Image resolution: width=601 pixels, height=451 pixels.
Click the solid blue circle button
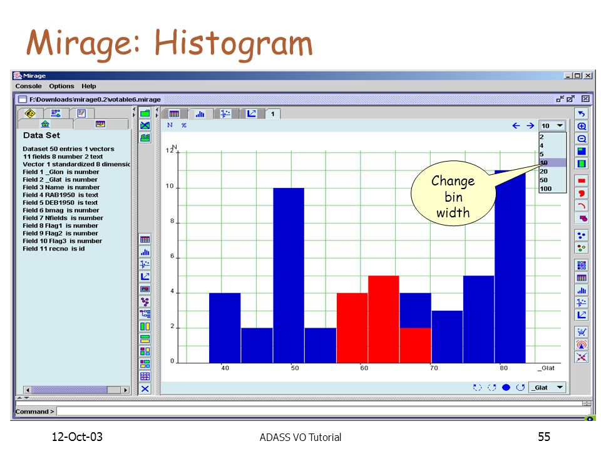coord(506,387)
